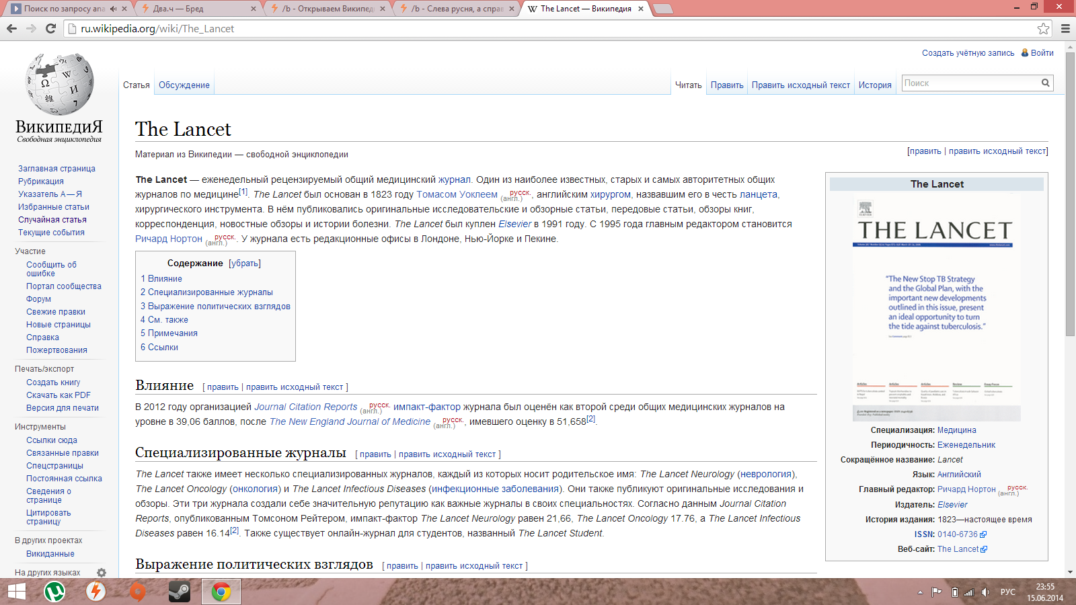1076x605 pixels.
Task: Open Chrome menu hamburger icon
Action: point(1065,28)
